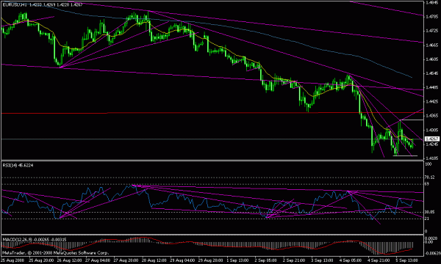Click the 1.4545 price axis label

431,73
